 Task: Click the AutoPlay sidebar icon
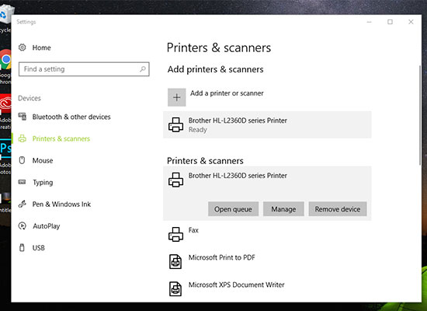pyautogui.click(x=22, y=226)
